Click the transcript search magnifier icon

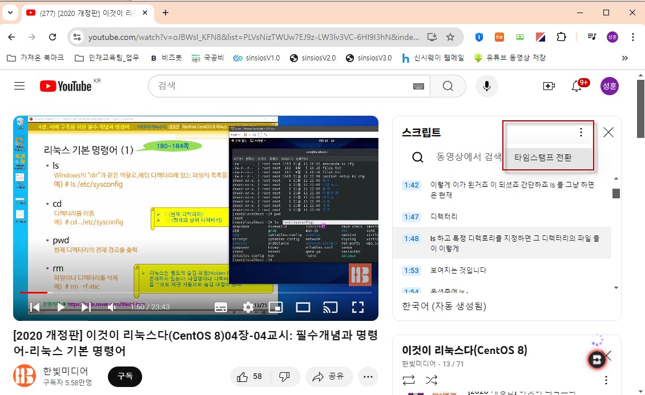click(417, 157)
